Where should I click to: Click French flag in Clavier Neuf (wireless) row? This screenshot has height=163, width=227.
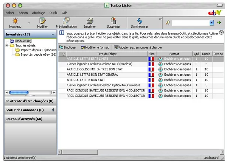click(x=151, y=64)
